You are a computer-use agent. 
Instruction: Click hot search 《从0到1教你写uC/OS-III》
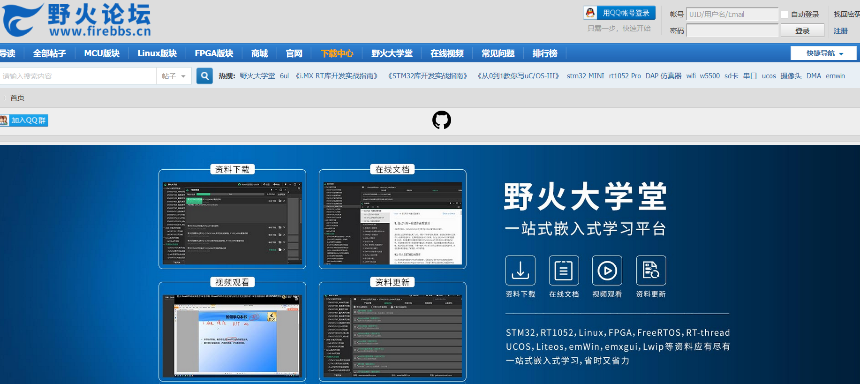[519, 76]
